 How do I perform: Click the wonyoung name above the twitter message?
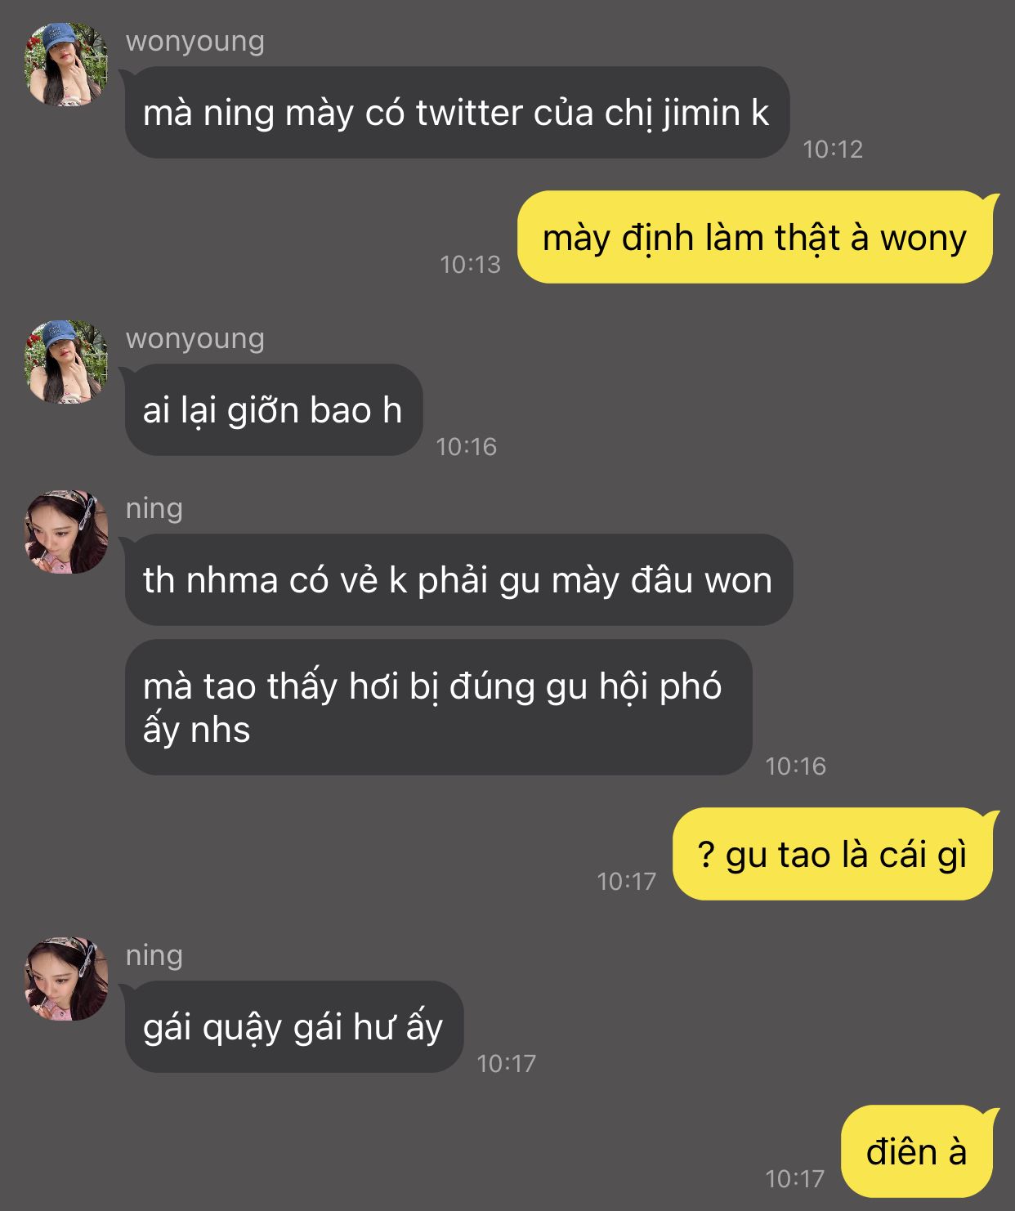point(195,41)
